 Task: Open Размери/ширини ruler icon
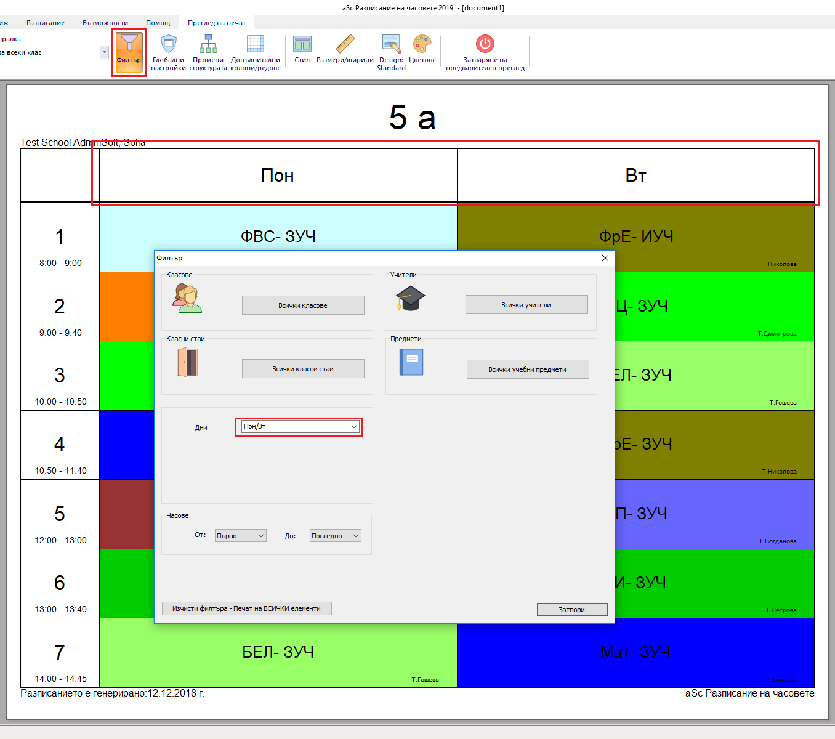click(345, 44)
